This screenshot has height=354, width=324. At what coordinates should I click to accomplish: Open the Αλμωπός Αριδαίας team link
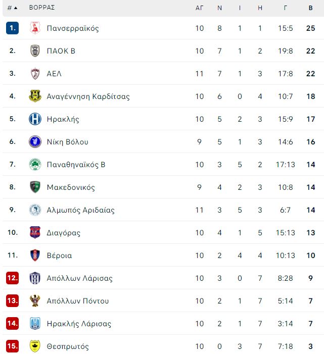click(x=81, y=210)
